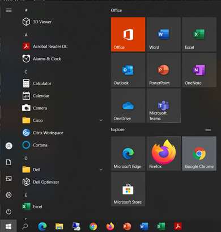Open the Microsoft Edge tile
This screenshot has width=221, height=232.
tap(128, 154)
